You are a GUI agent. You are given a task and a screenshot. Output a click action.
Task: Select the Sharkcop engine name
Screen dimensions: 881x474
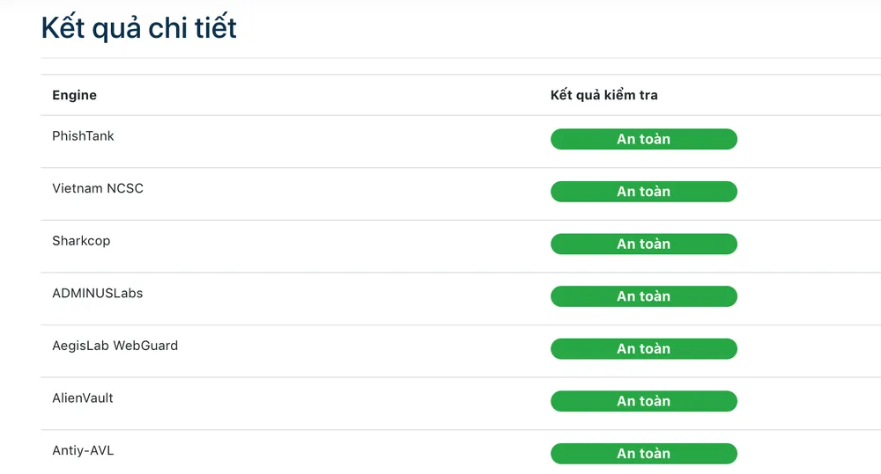[81, 241]
